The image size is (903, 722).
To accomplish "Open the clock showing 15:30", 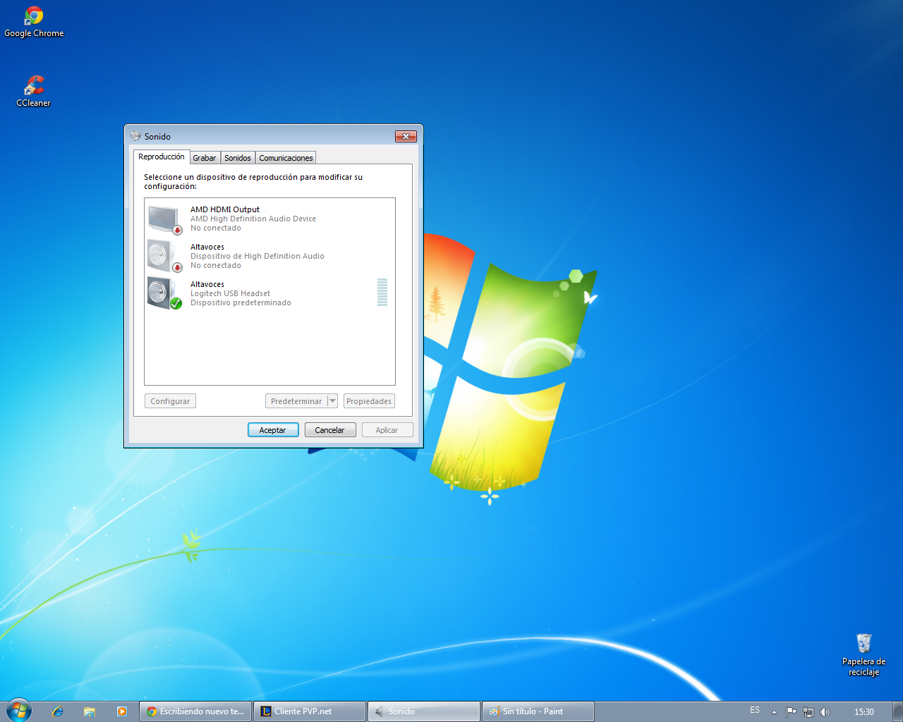I will tap(864, 712).
